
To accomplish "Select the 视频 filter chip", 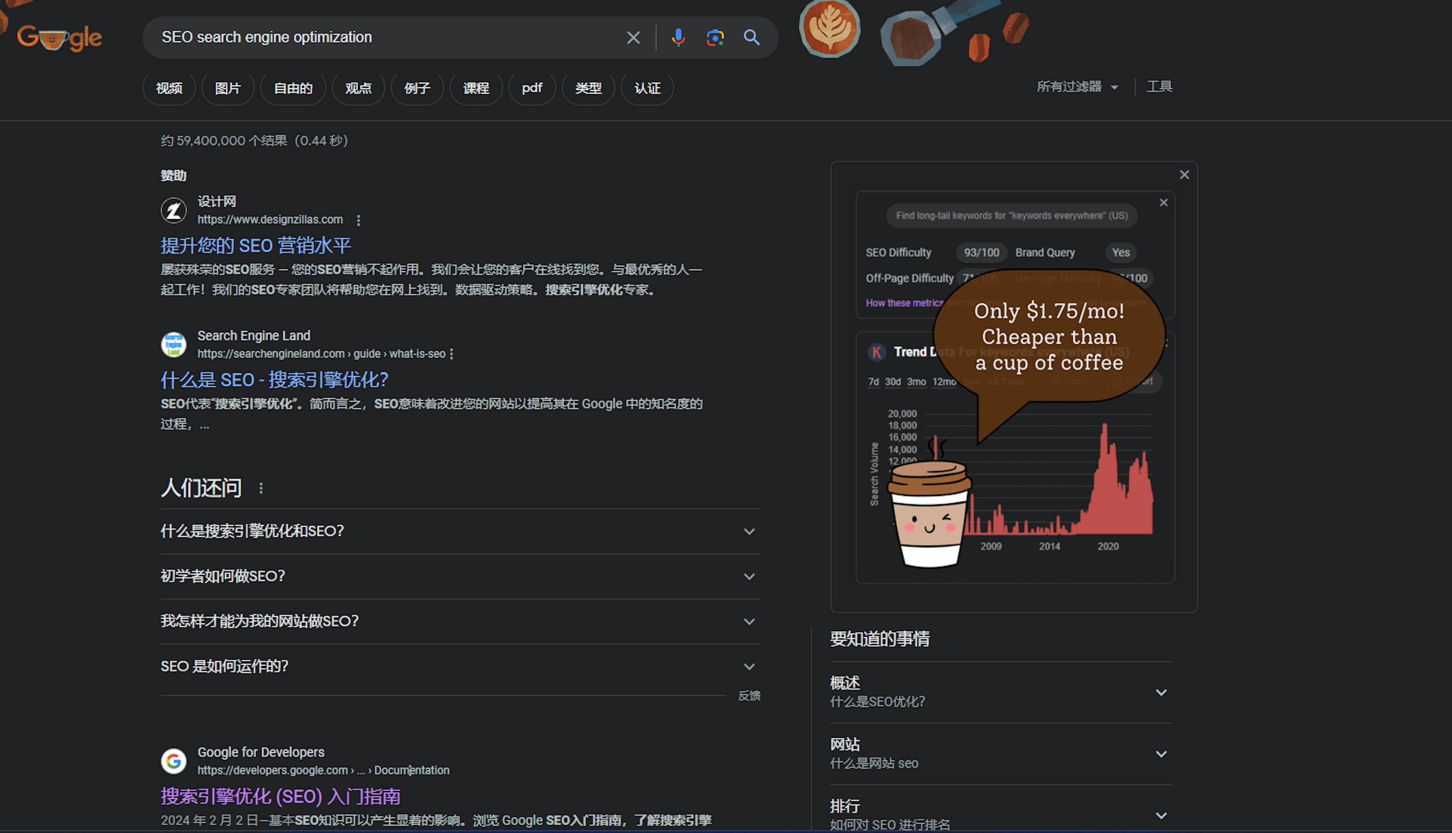I will pos(169,88).
